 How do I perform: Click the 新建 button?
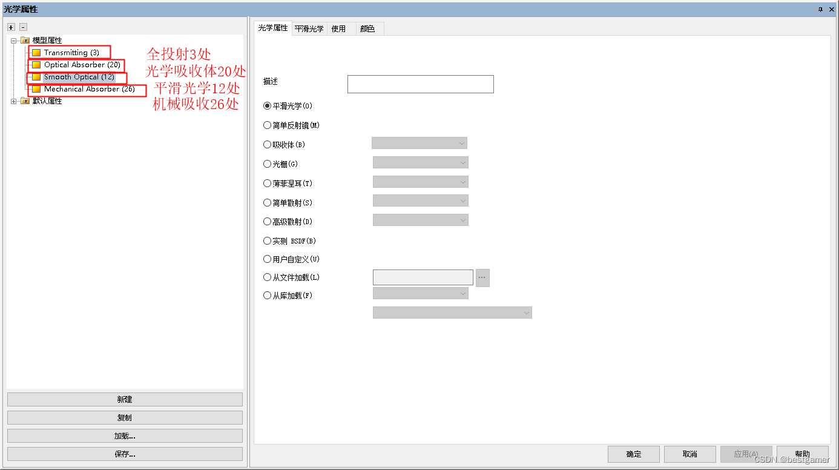(124, 399)
